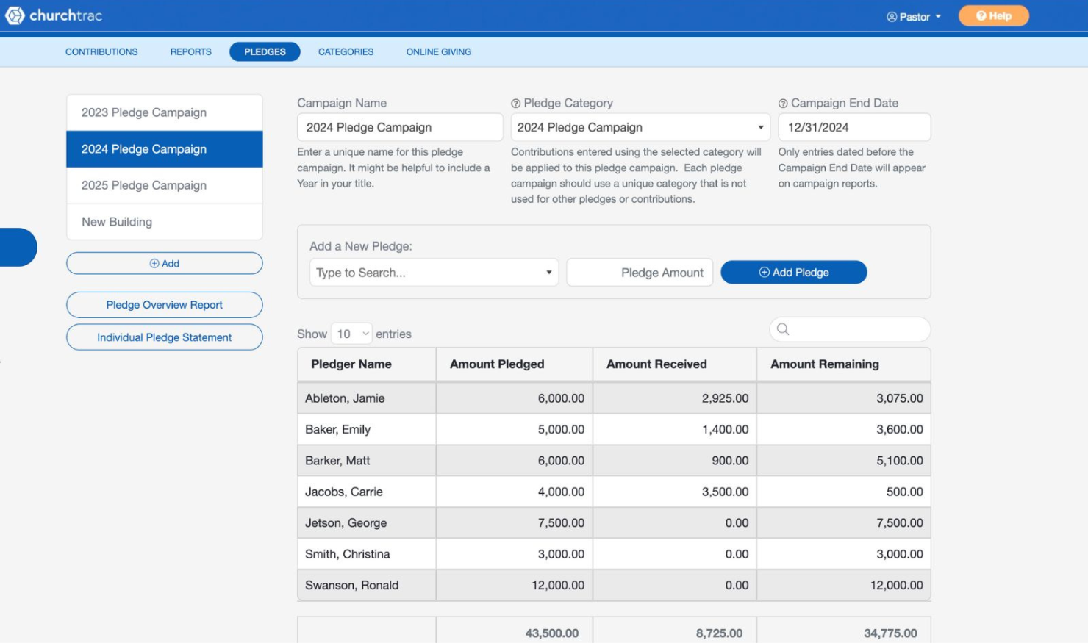Click the help icon beside Pledge Category
This screenshot has height=643, width=1088.
coord(514,103)
